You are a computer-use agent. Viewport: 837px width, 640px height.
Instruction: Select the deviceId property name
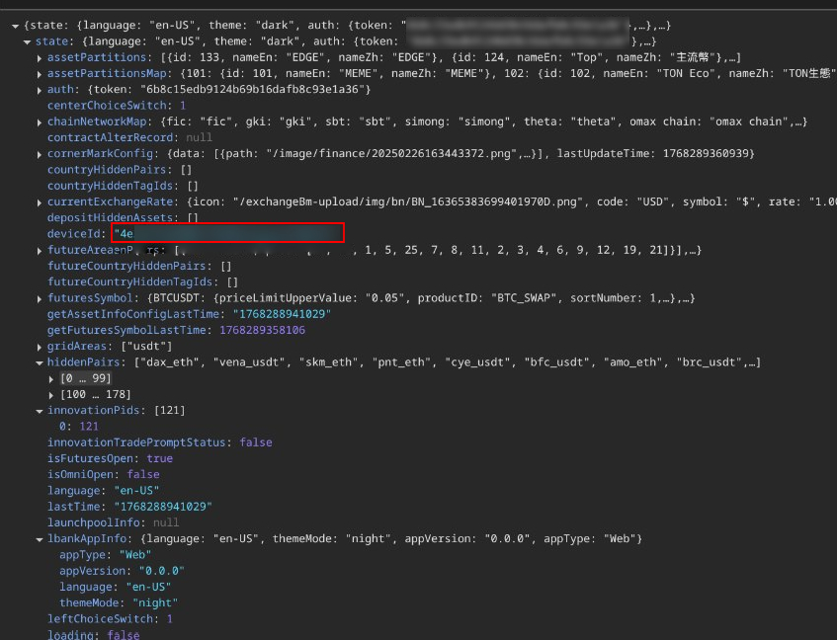point(74,234)
